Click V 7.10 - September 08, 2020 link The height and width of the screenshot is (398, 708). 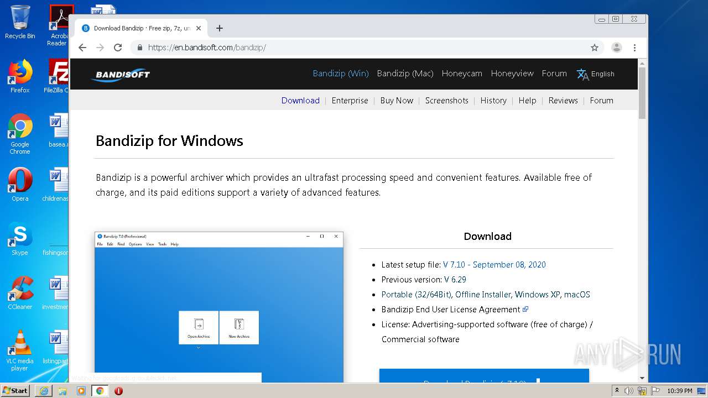494,265
